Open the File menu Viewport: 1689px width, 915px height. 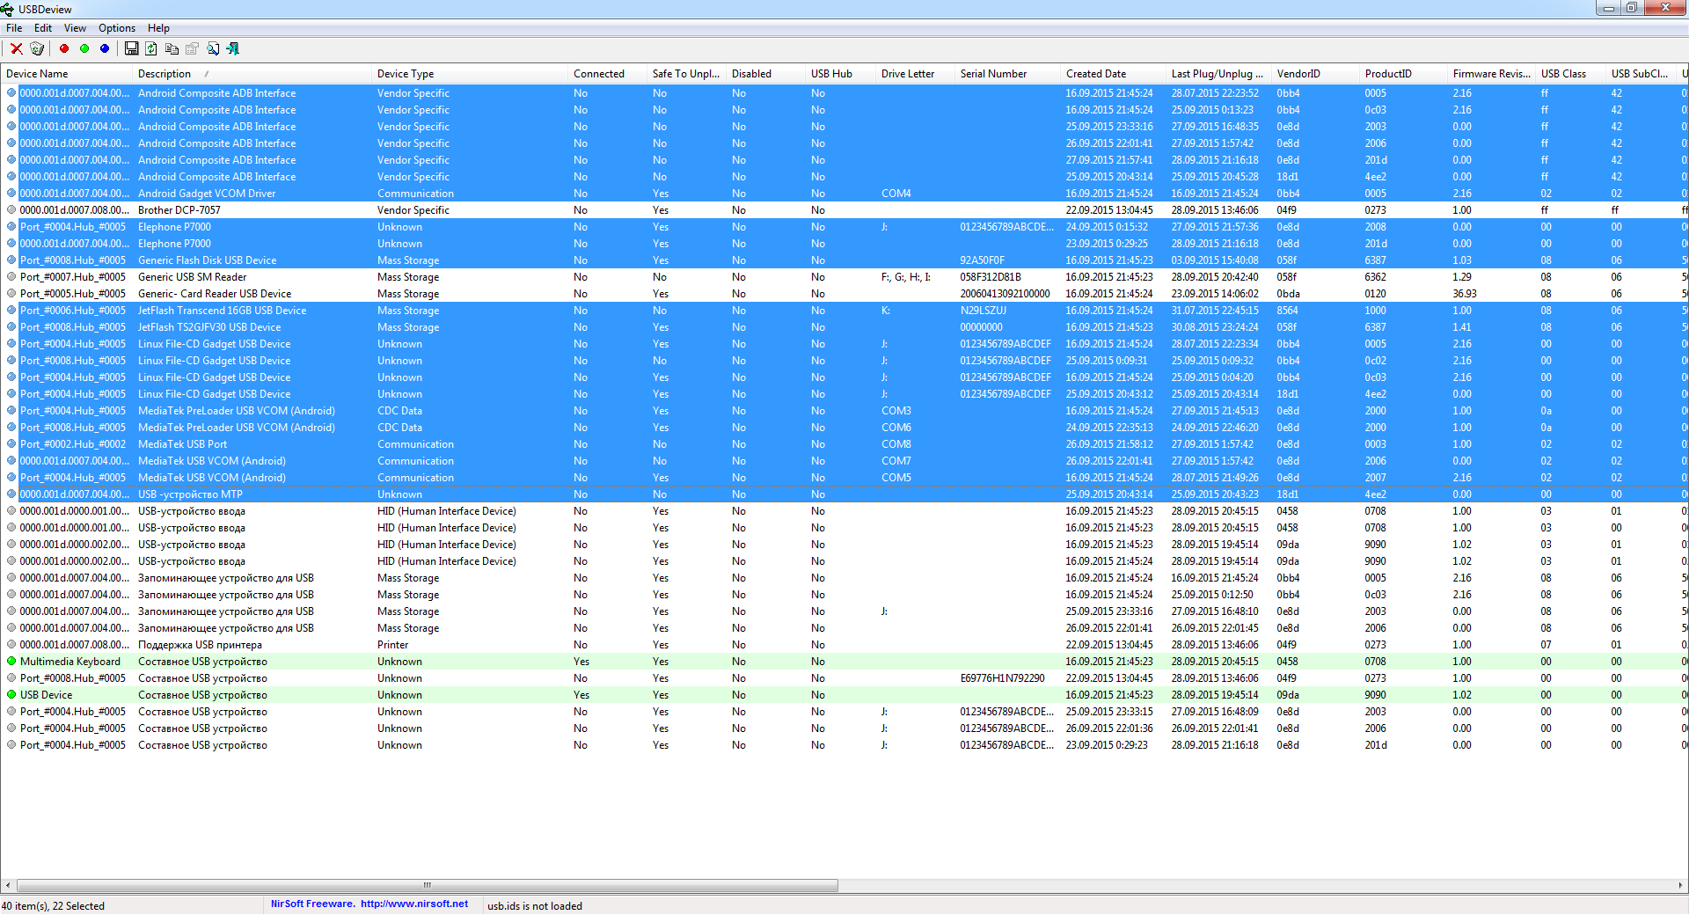14,28
